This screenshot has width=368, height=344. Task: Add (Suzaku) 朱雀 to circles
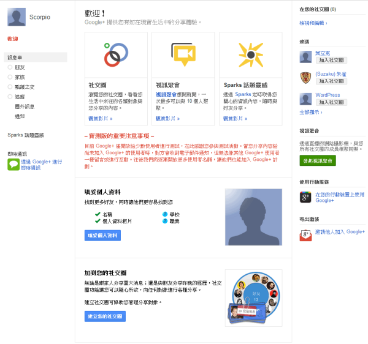331,81
